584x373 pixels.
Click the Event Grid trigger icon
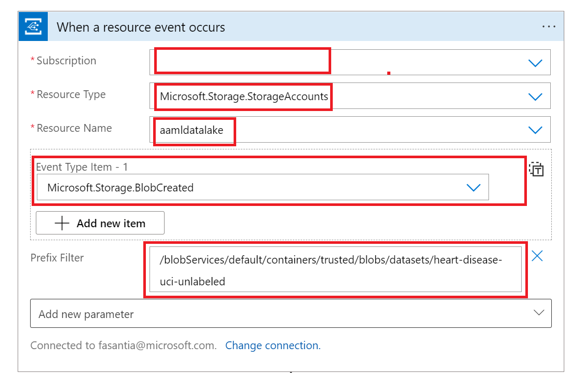tap(33, 27)
